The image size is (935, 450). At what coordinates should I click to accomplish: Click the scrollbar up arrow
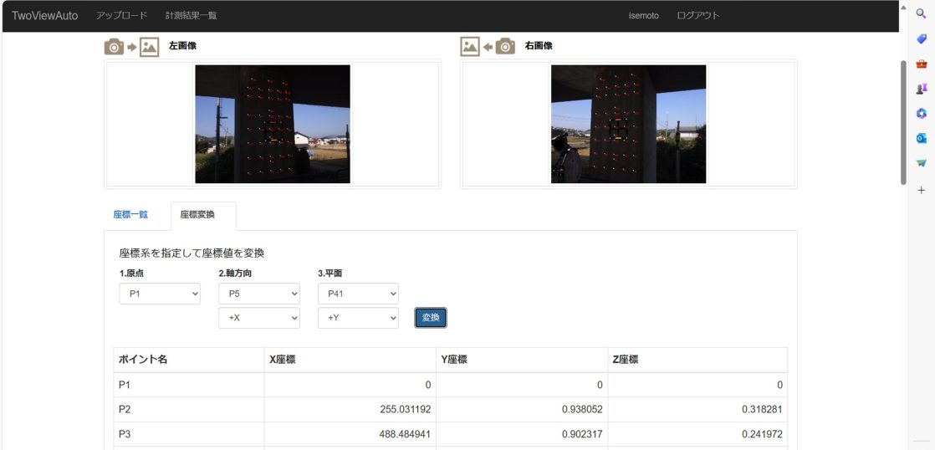click(902, 8)
